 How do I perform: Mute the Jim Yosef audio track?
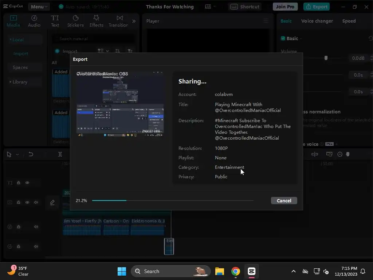click(36, 227)
